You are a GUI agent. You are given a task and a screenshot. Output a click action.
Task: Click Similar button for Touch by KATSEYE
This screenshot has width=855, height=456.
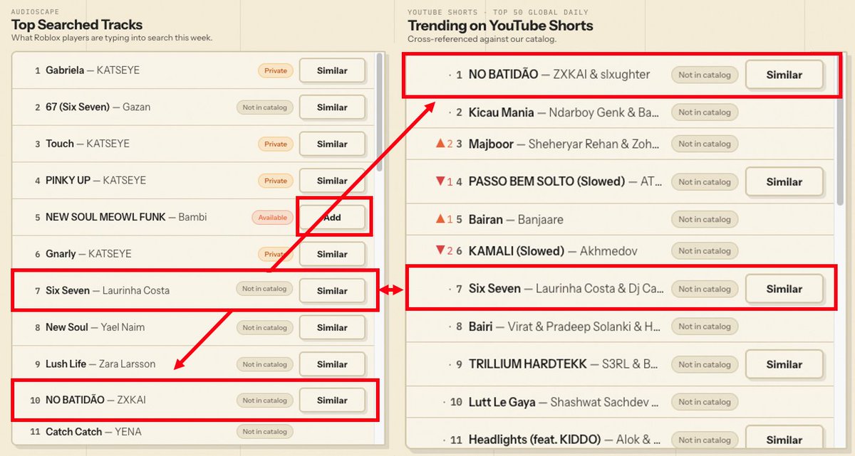click(x=332, y=144)
